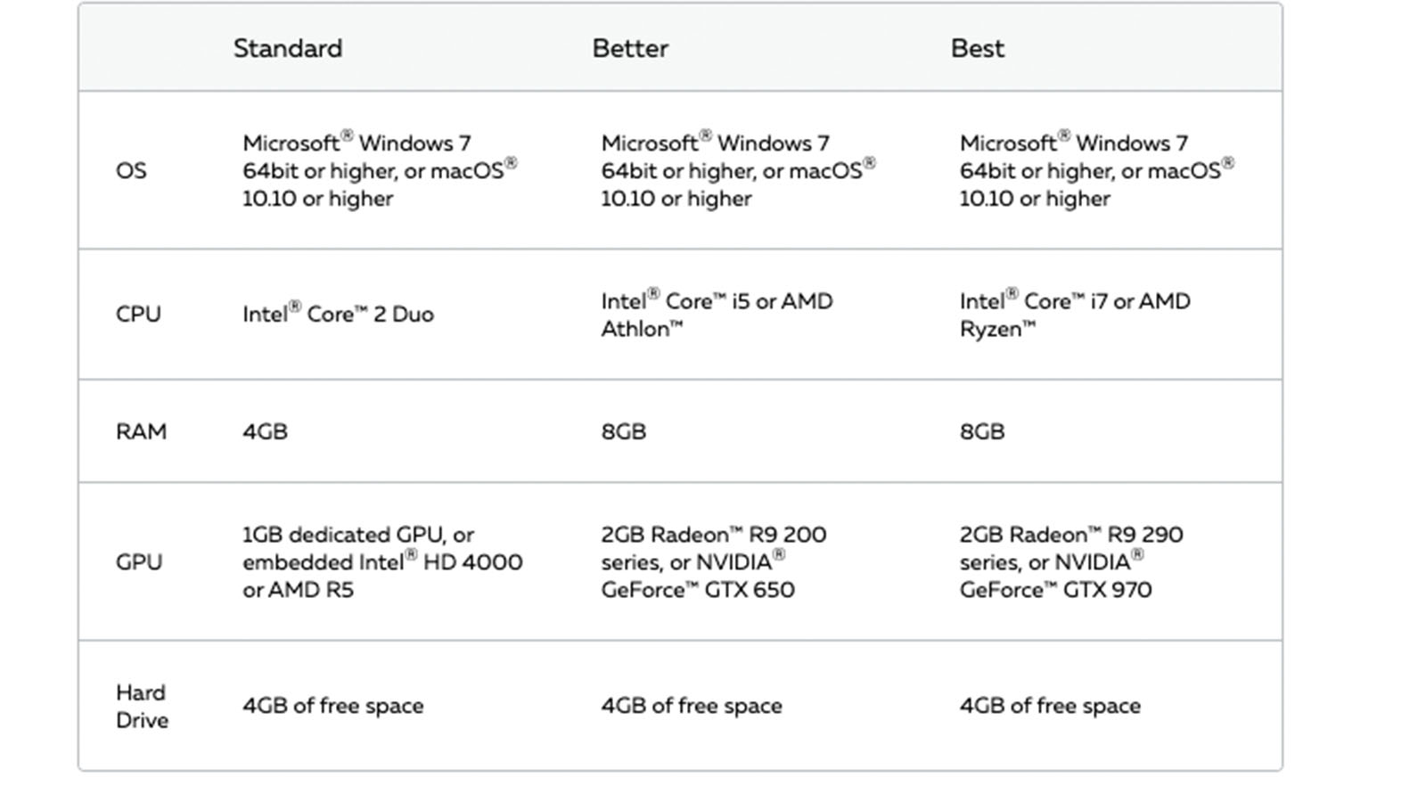This screenshot has height=802, width=1426.
Task: Click the RAM row label
Action: coord(141,431)
